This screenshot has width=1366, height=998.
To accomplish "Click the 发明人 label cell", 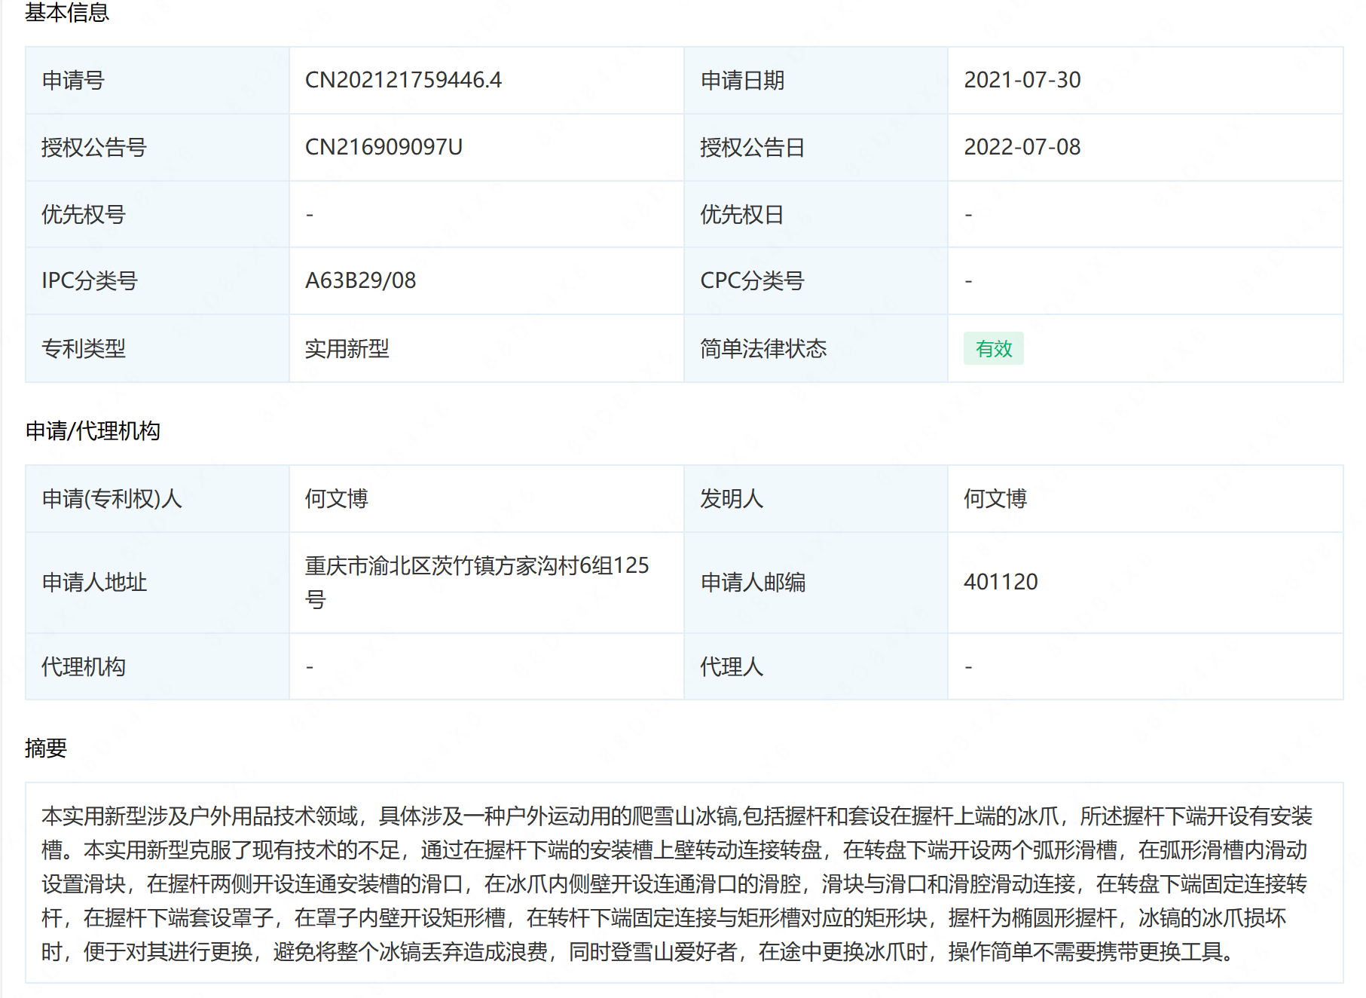I will [815, 499].
